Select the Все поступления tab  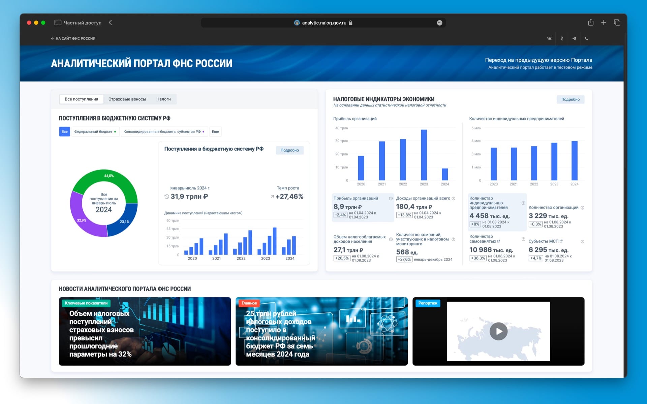(82, 99)
